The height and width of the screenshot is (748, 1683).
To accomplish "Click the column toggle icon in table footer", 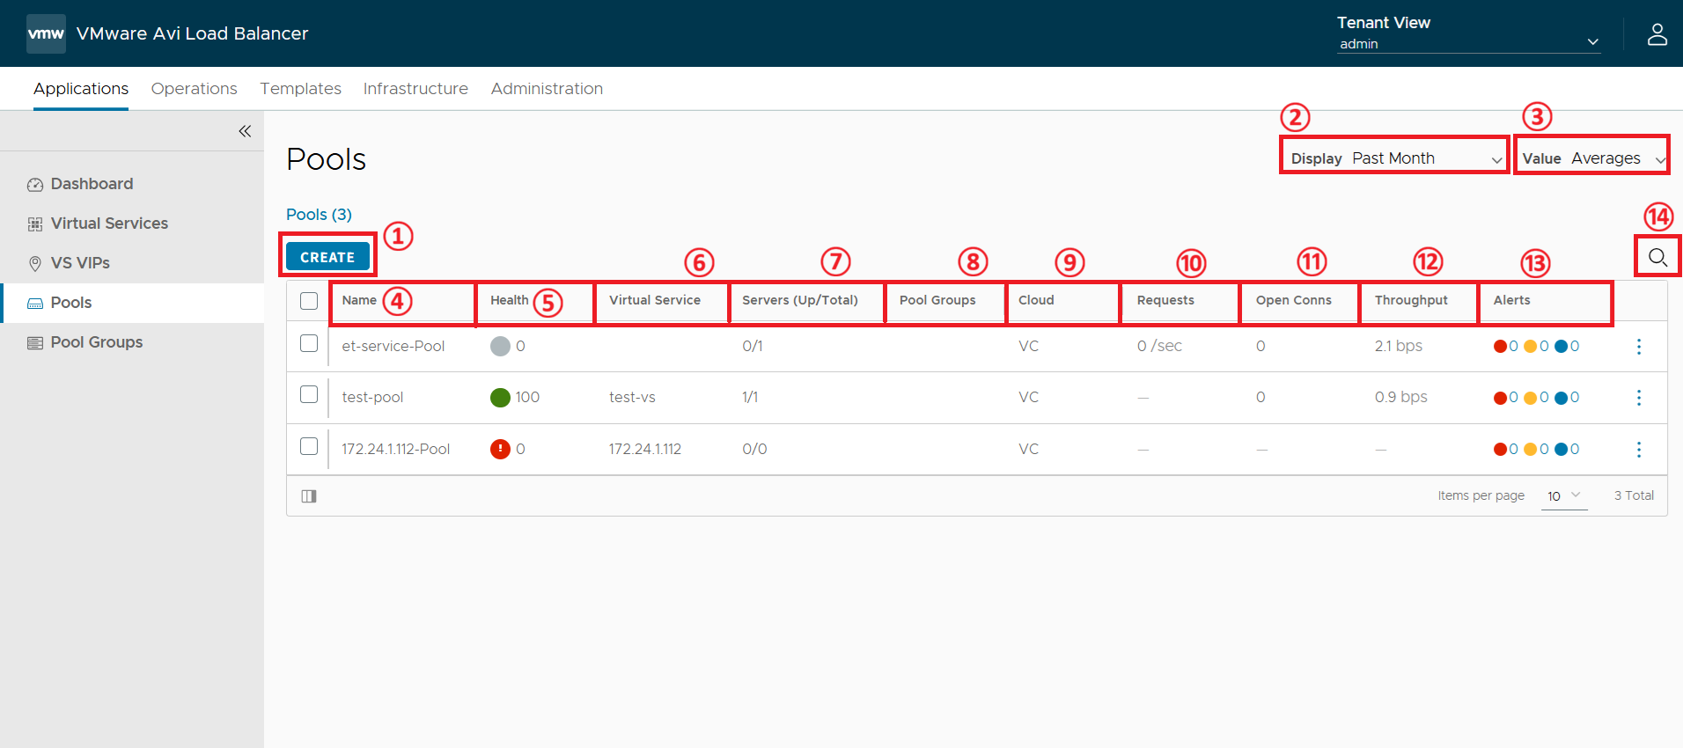I will (x=309, y=496).
